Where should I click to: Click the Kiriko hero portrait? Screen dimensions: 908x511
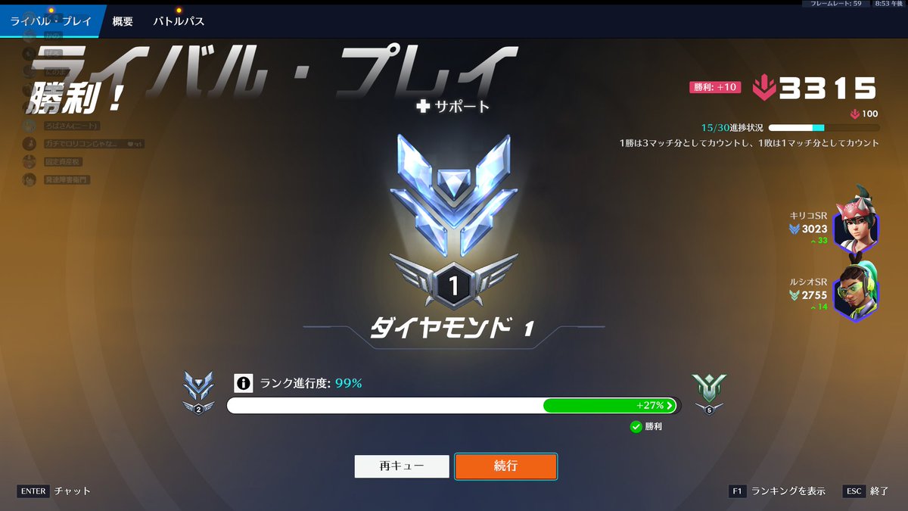point(856,220)
